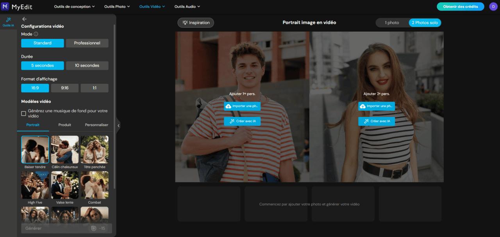Viewport: 500px width, 237px height.
Task: Collapse the left panel with the arrow handle
Action: pyautogui.click(x=119, y=126)
